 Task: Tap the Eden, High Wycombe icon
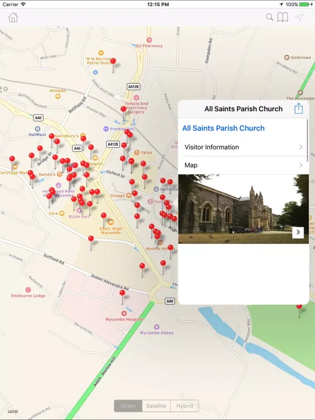tap(110, 222)
